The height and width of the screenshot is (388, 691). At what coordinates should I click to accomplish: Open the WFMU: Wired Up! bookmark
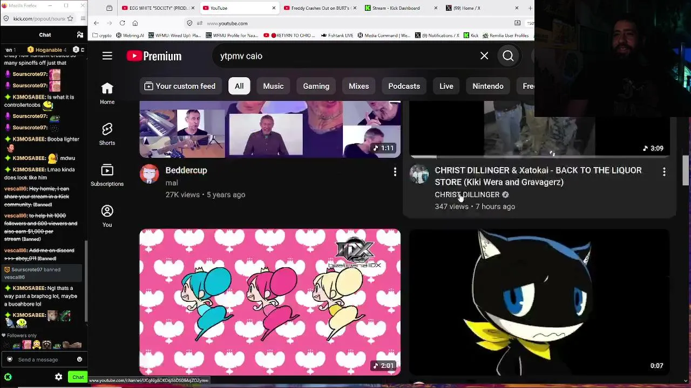click(174, 36)
